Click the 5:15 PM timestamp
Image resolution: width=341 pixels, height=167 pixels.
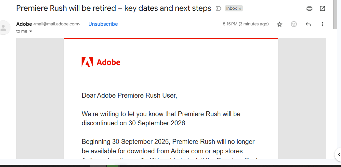(x=245, y=24)
